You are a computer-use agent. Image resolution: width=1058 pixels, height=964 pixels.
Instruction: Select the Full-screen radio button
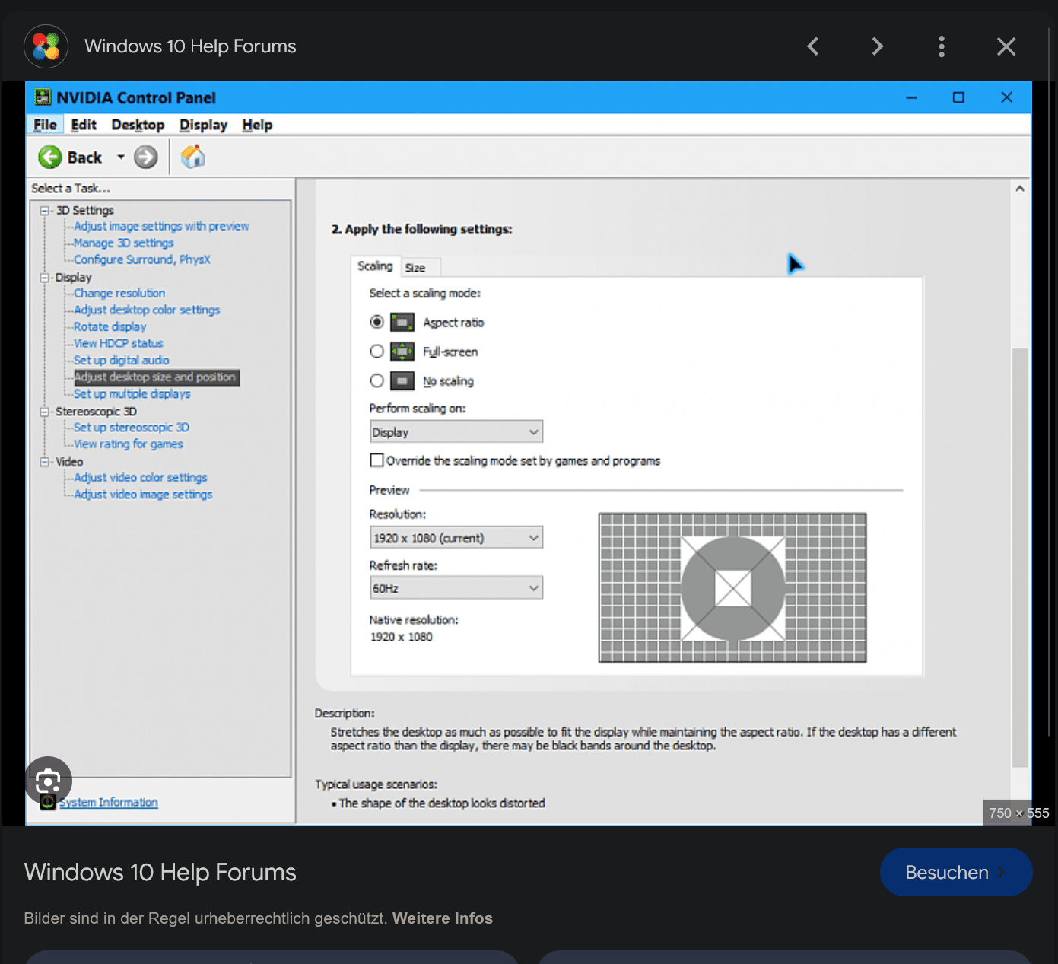coord(376,352)
